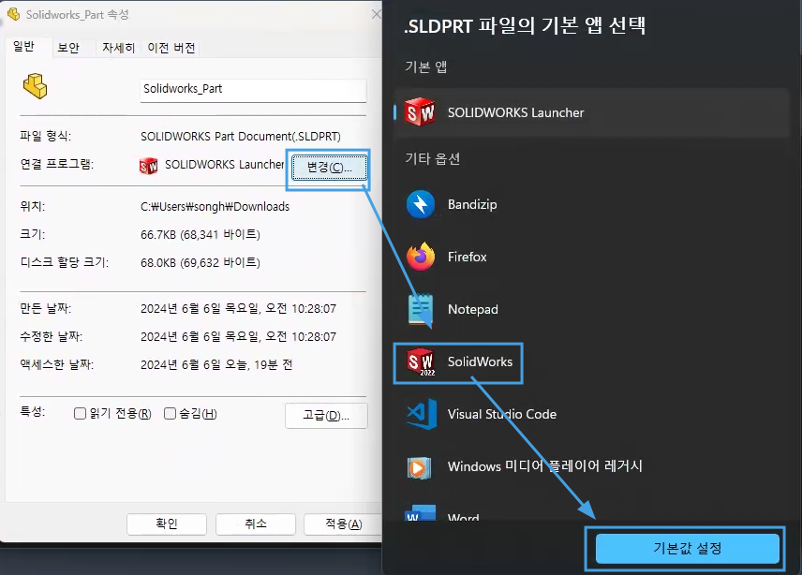Image resolution: width=802 pixels, height=575 pixels.
Task: Choose the Visual Studio Code icon
Action: (422, 414)
